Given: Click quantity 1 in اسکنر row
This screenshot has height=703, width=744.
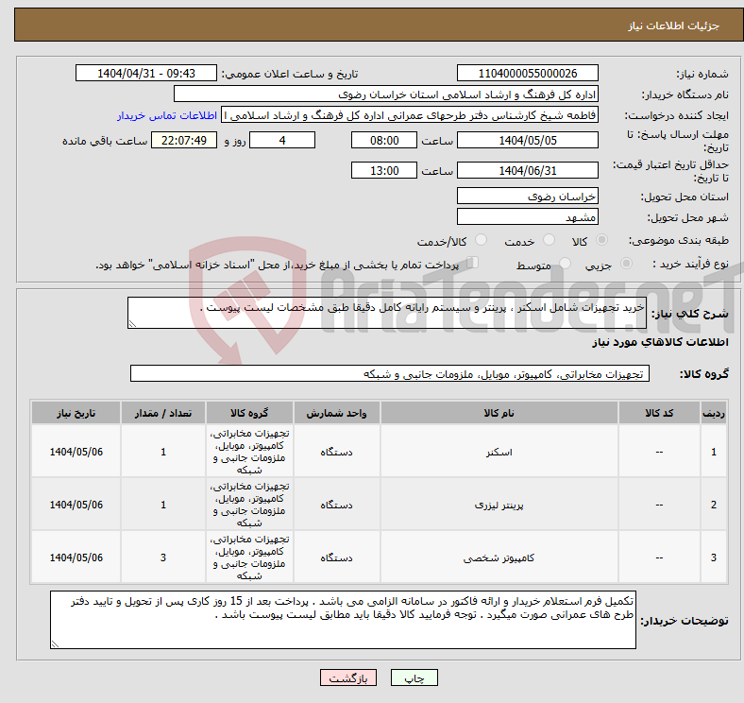Looking at the screenshot, I should click(x=163, y=452).
